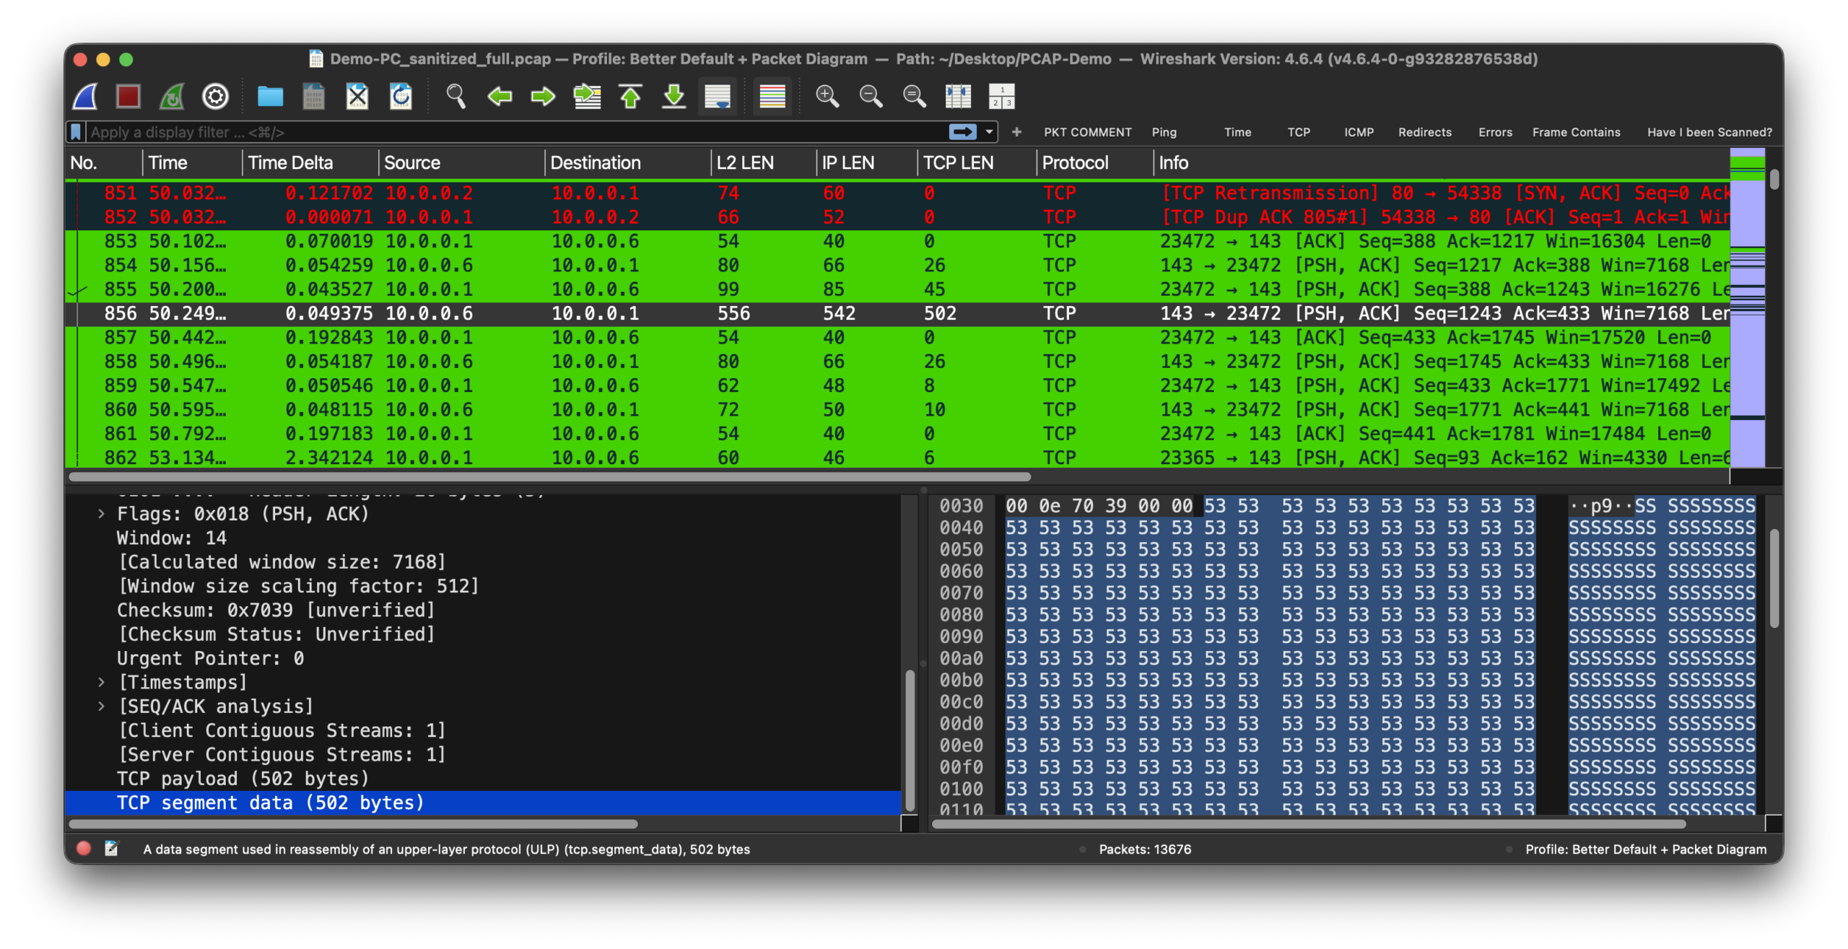This screenshot has height=949, width=1848.
Task: Zoom in the main window text
Action: click(827, 96)
